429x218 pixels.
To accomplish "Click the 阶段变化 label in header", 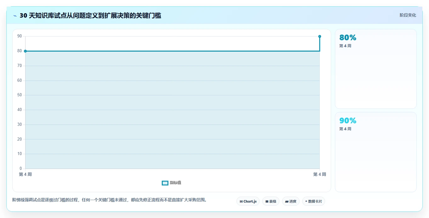I will coord(408,15).
